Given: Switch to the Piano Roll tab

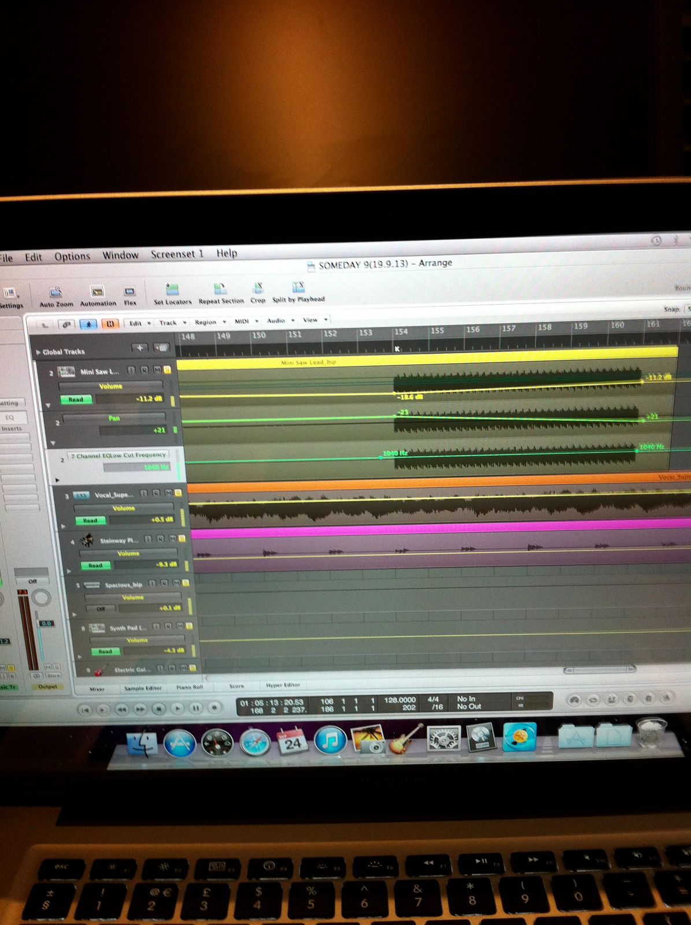Looking at the screenshot, I should [x=190, y=687].
